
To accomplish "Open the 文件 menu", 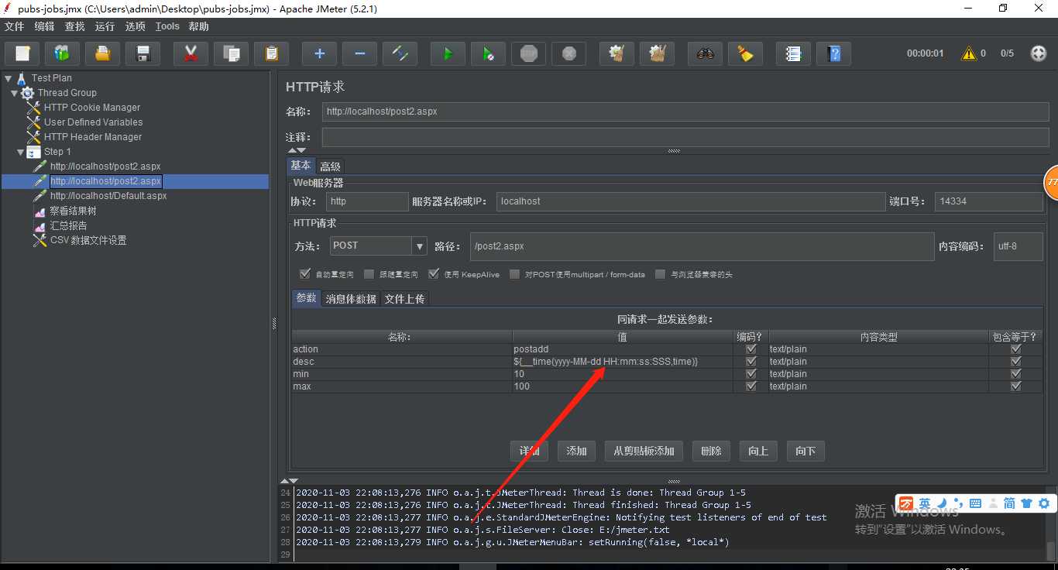I will [14, 26].
